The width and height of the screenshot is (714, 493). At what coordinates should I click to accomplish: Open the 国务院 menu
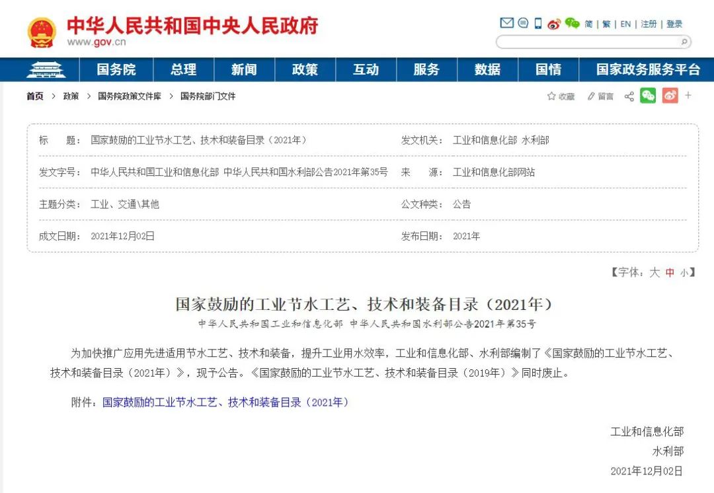(116, 69)
